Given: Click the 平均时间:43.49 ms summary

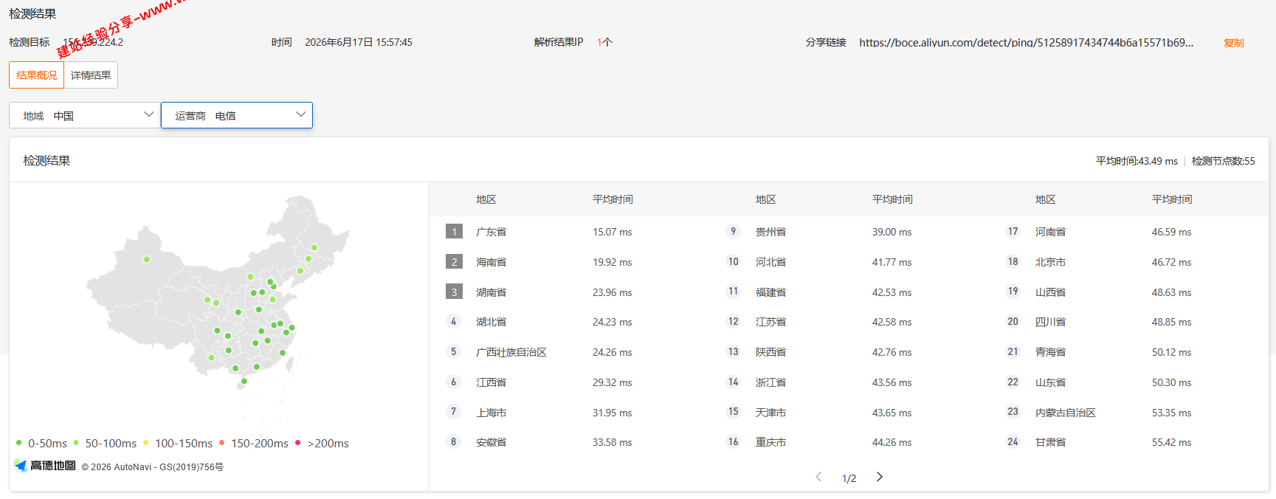Looking at the screenshot, I should pyautogui.click(x=1137, y=161).
